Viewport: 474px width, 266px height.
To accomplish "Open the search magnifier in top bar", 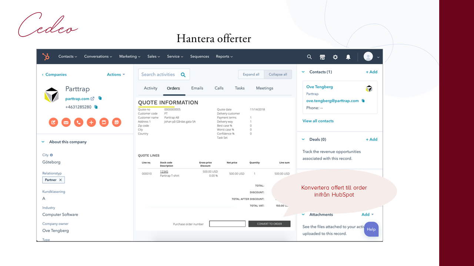I will point(309,57).
